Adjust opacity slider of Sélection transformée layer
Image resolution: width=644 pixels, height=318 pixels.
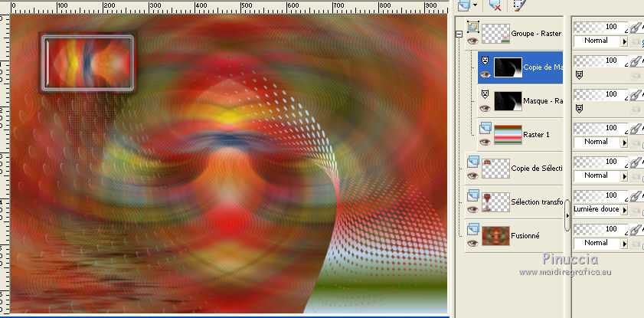click(x=600, y=195)
